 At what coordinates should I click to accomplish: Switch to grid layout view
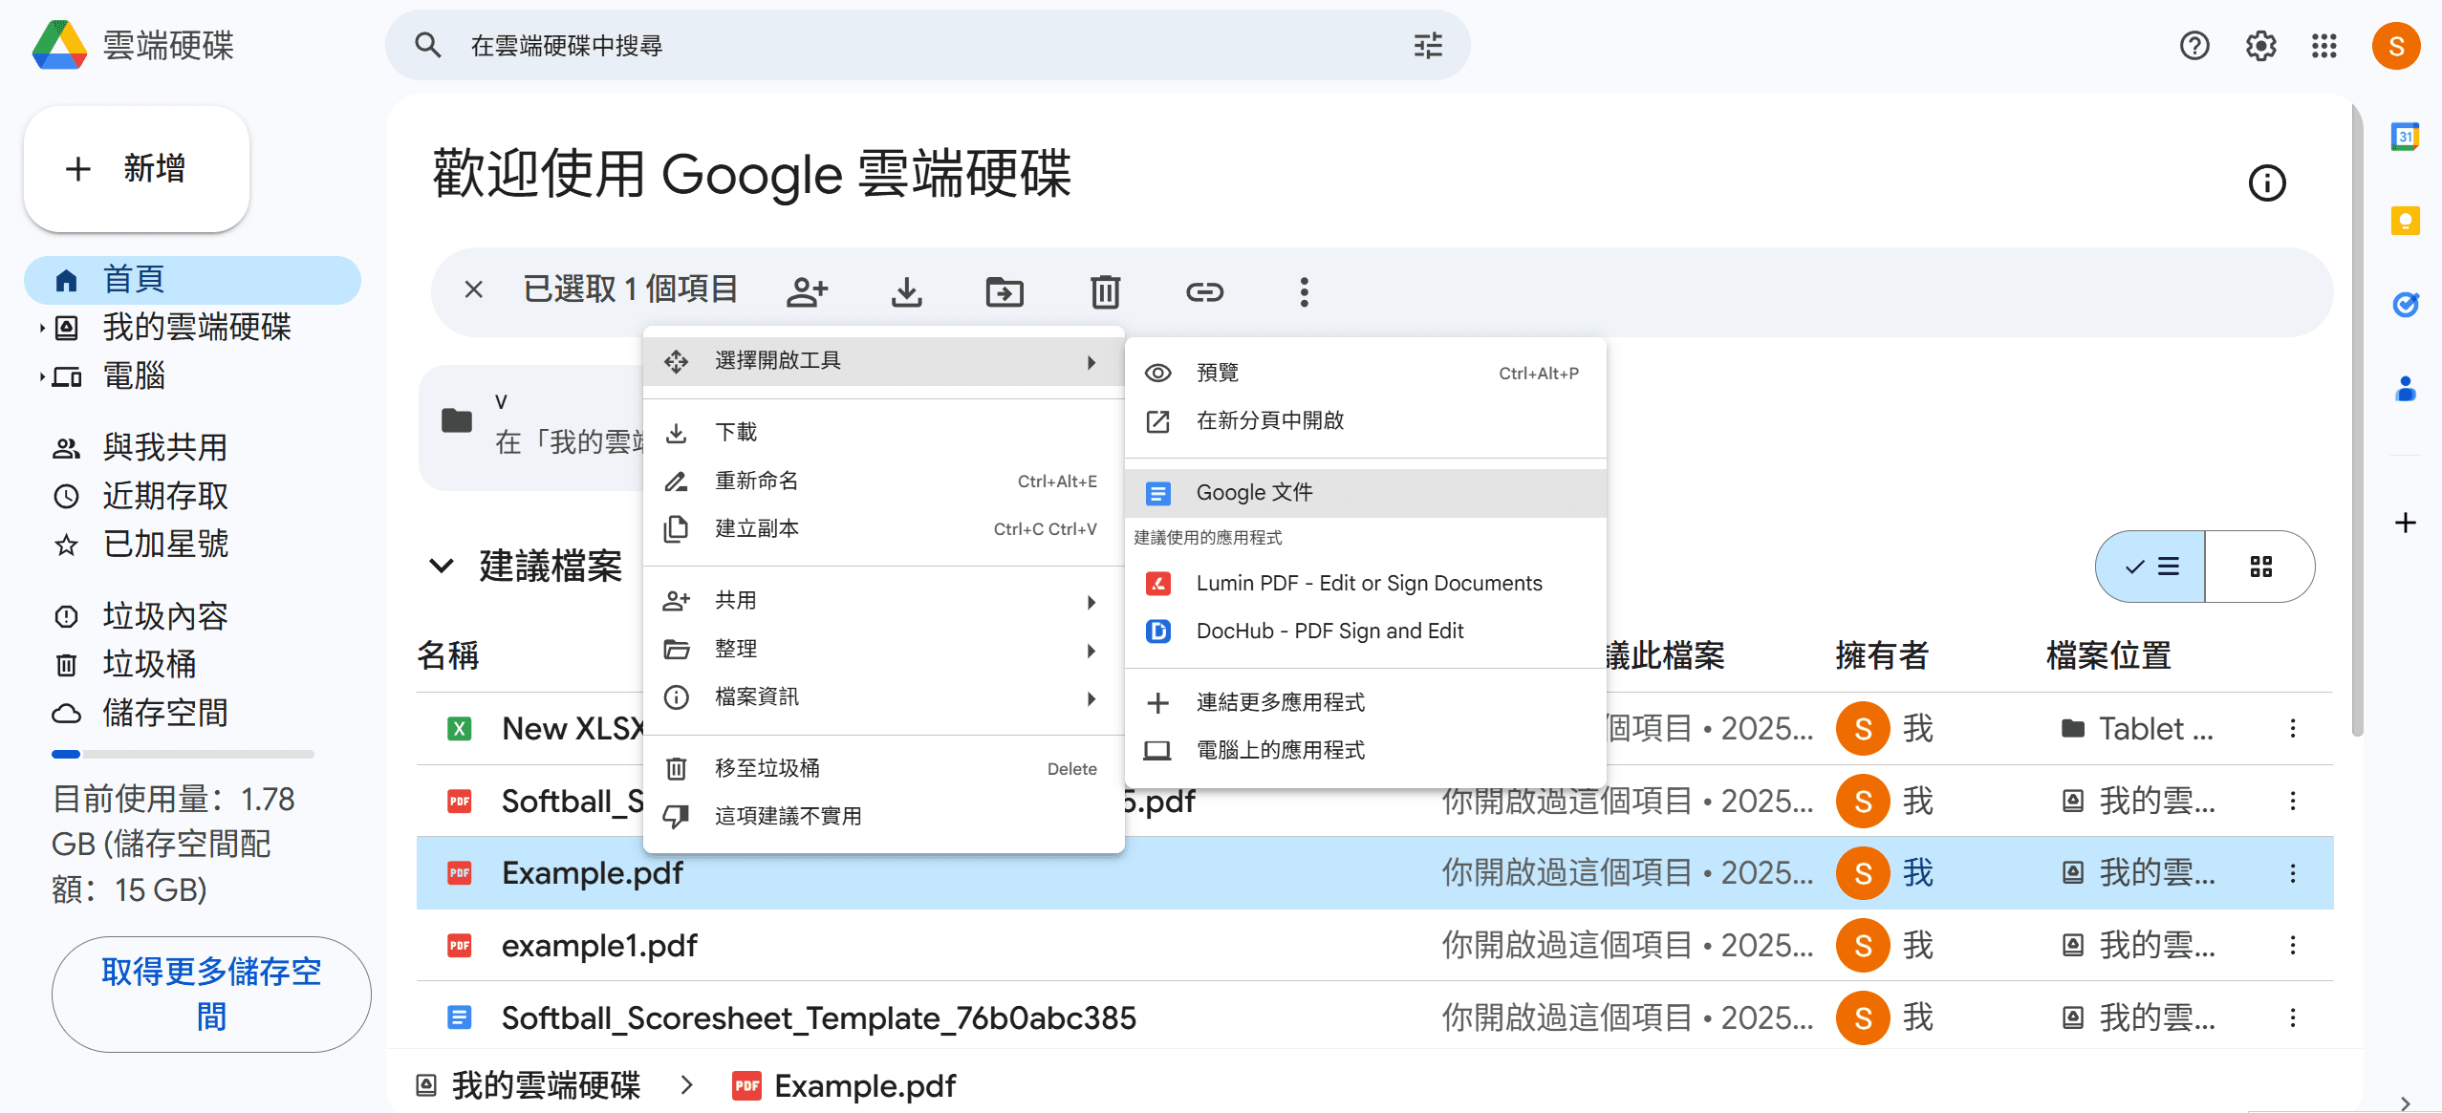pyautogui.click(x=2260, y=567)
